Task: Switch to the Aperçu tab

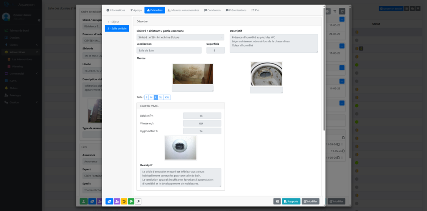Action: pos(136,10)
